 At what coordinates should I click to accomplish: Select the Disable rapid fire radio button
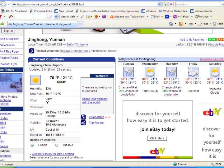(x=57, y=145)
